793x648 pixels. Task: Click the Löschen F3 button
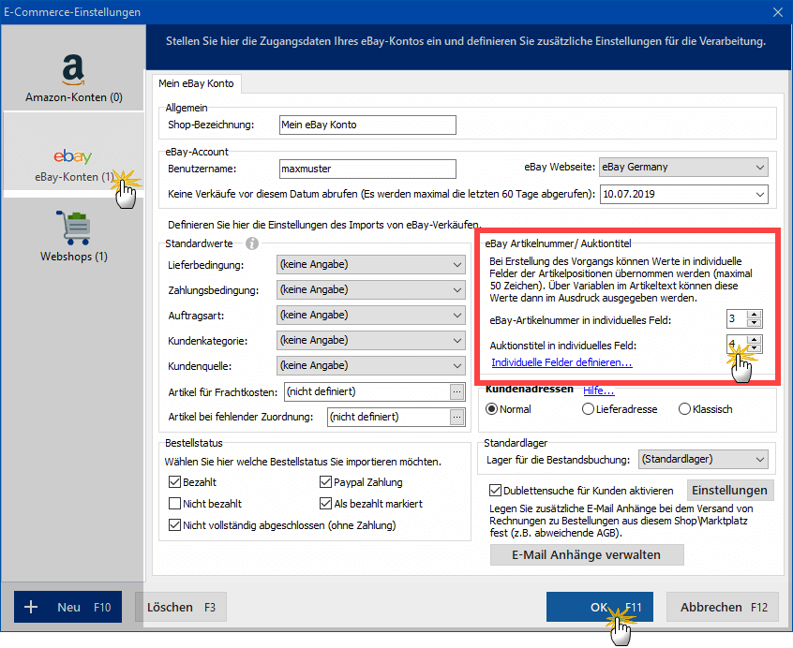coord(181,607)
